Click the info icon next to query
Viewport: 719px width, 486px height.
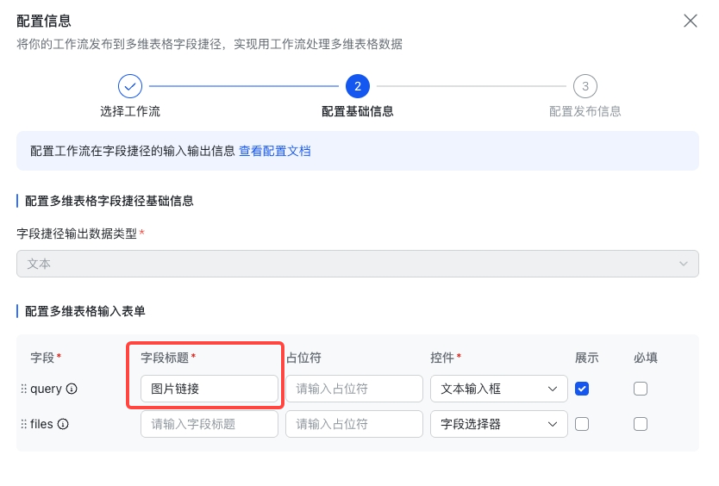[x=72, y=389]
